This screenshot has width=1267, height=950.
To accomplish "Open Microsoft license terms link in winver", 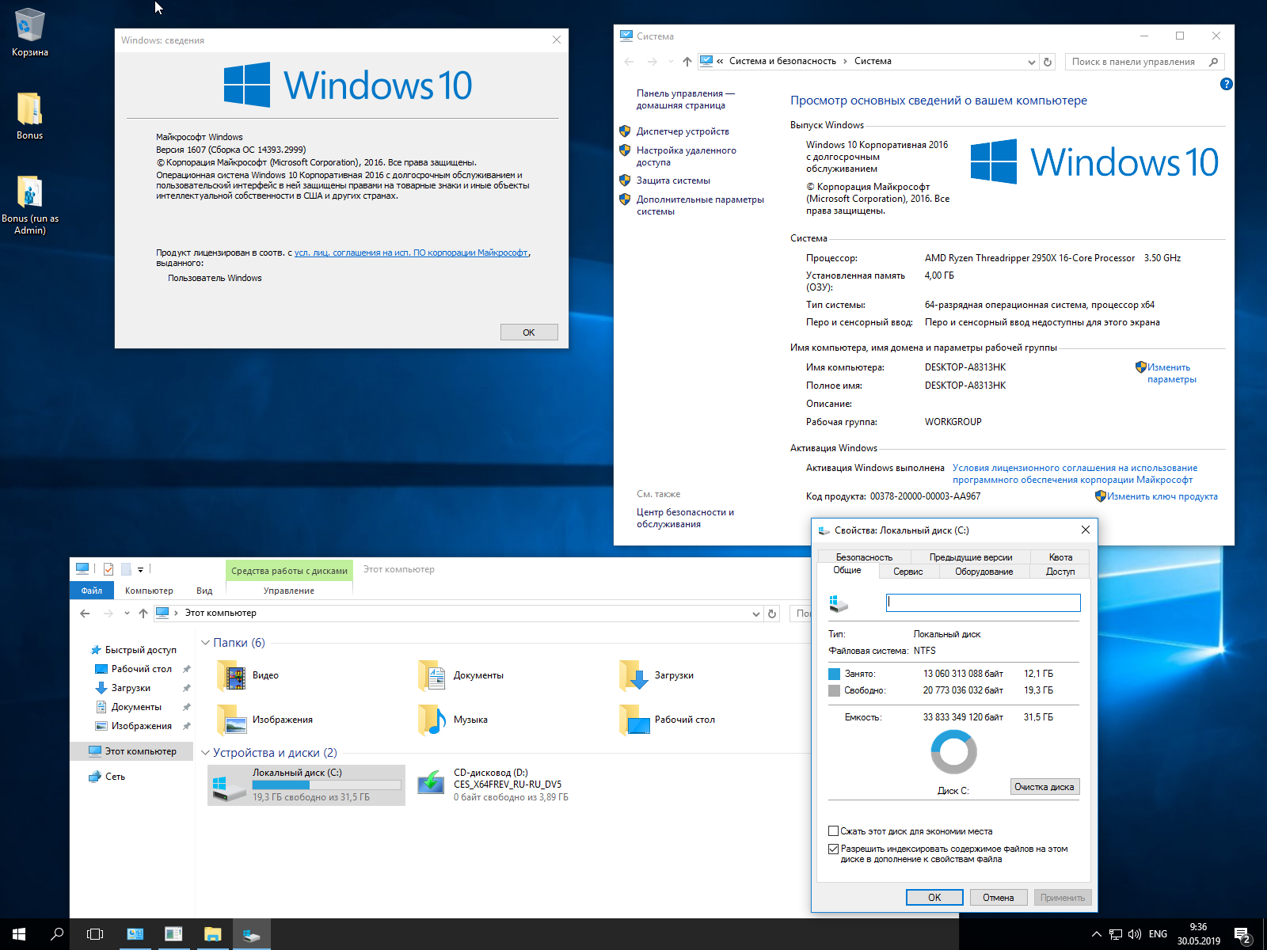I will click(x=411, y=253).
